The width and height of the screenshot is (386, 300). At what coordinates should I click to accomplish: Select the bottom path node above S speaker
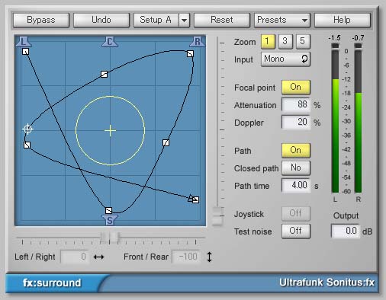tap(108, 210)
